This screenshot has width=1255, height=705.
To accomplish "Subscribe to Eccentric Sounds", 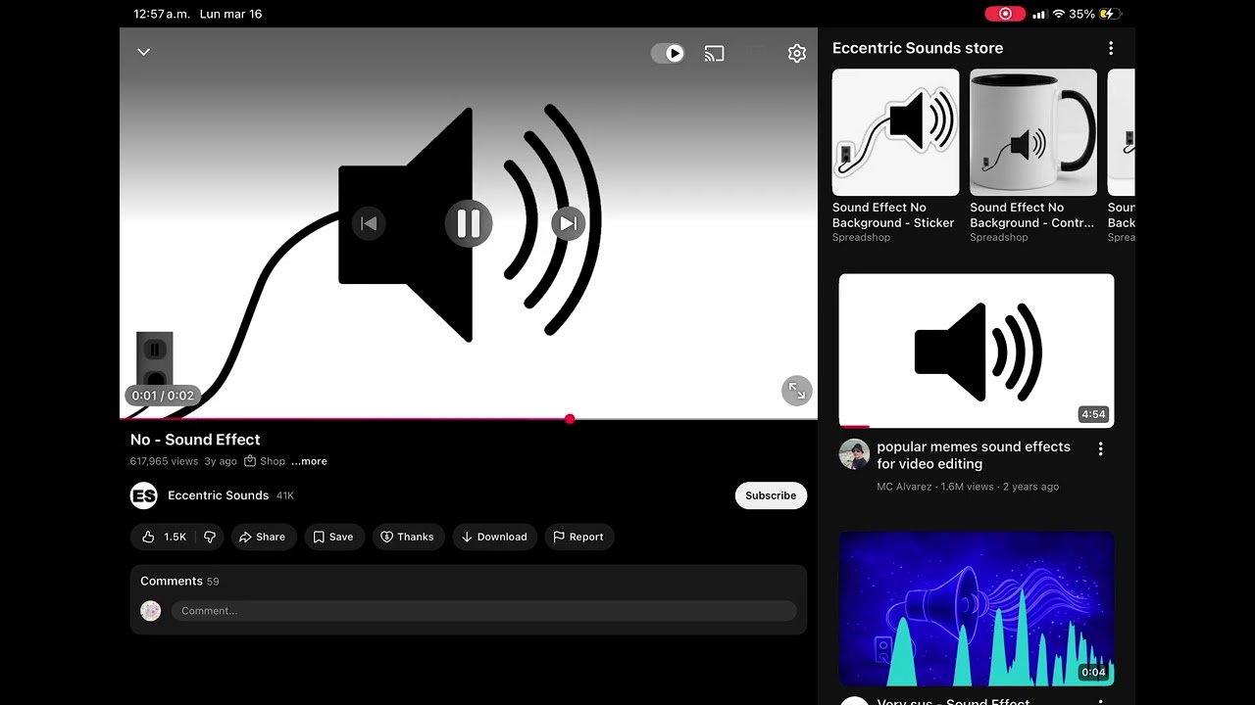I will pyautogui.click(x=771, y=495).
